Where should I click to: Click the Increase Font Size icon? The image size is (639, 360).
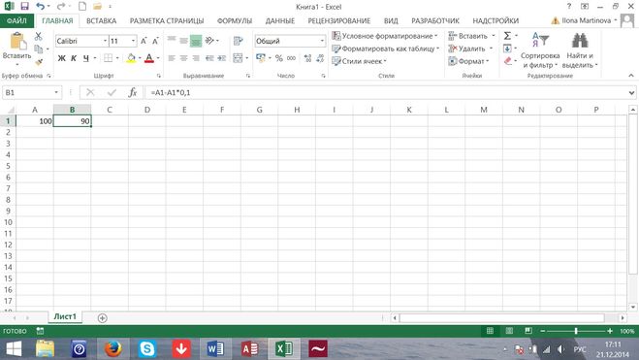tap(144, 41)
